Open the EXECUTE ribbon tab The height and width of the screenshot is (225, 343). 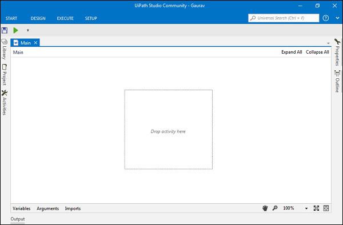point(65,18)
